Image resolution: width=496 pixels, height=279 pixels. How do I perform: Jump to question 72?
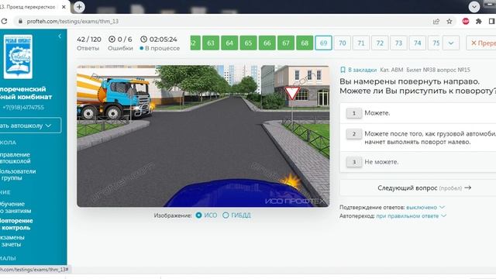(380, 43)
